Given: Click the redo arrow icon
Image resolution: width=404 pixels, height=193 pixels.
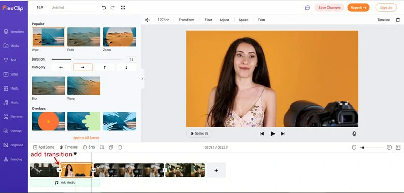Looking at the screenshot, I should (112, 8).
